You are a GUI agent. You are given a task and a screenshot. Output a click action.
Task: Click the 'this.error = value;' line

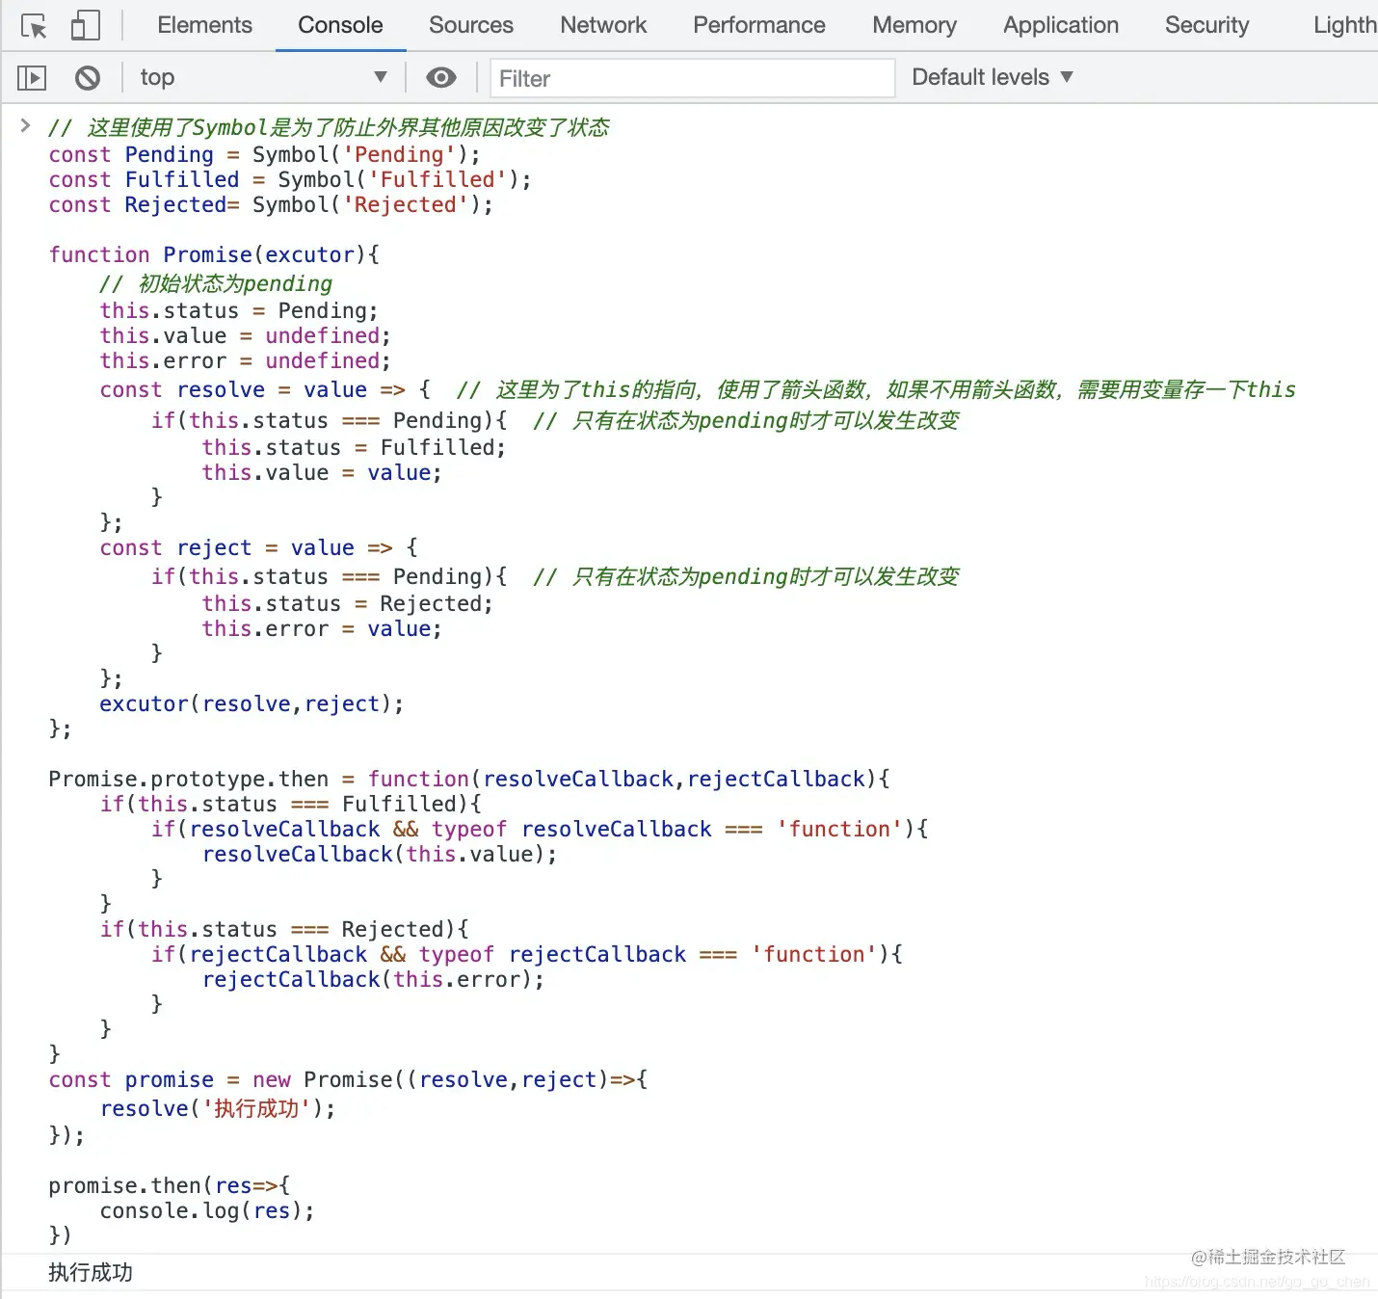click(322, 628)
